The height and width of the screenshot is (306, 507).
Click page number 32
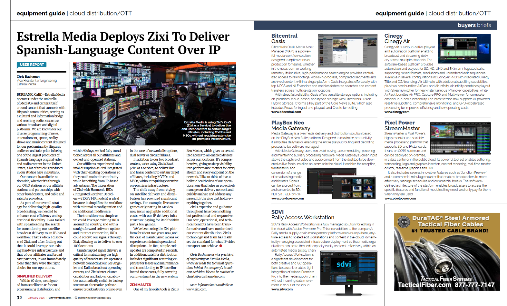point(19,298)
